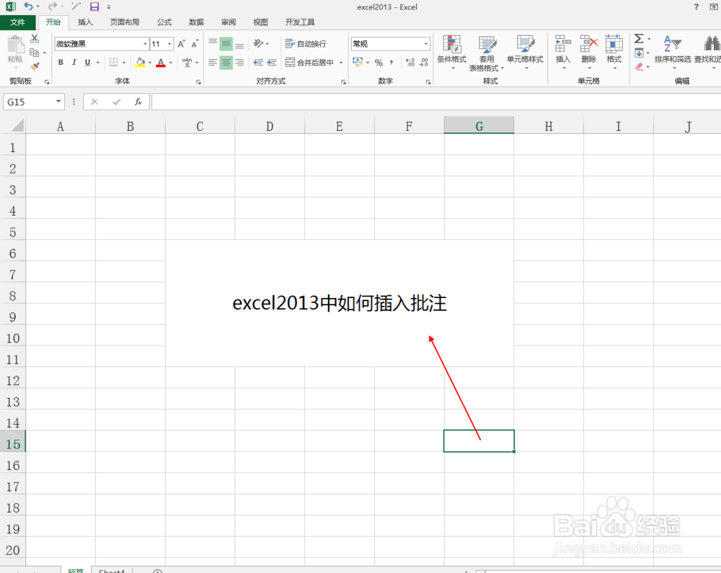Decrease font size with the smaller A icon
The height and width of the screenshot is (573, 721).
click(x=195, y=44)
